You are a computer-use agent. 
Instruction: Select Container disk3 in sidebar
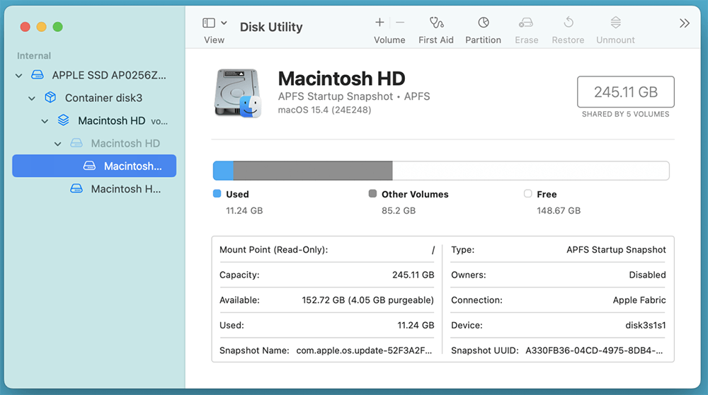94,98
